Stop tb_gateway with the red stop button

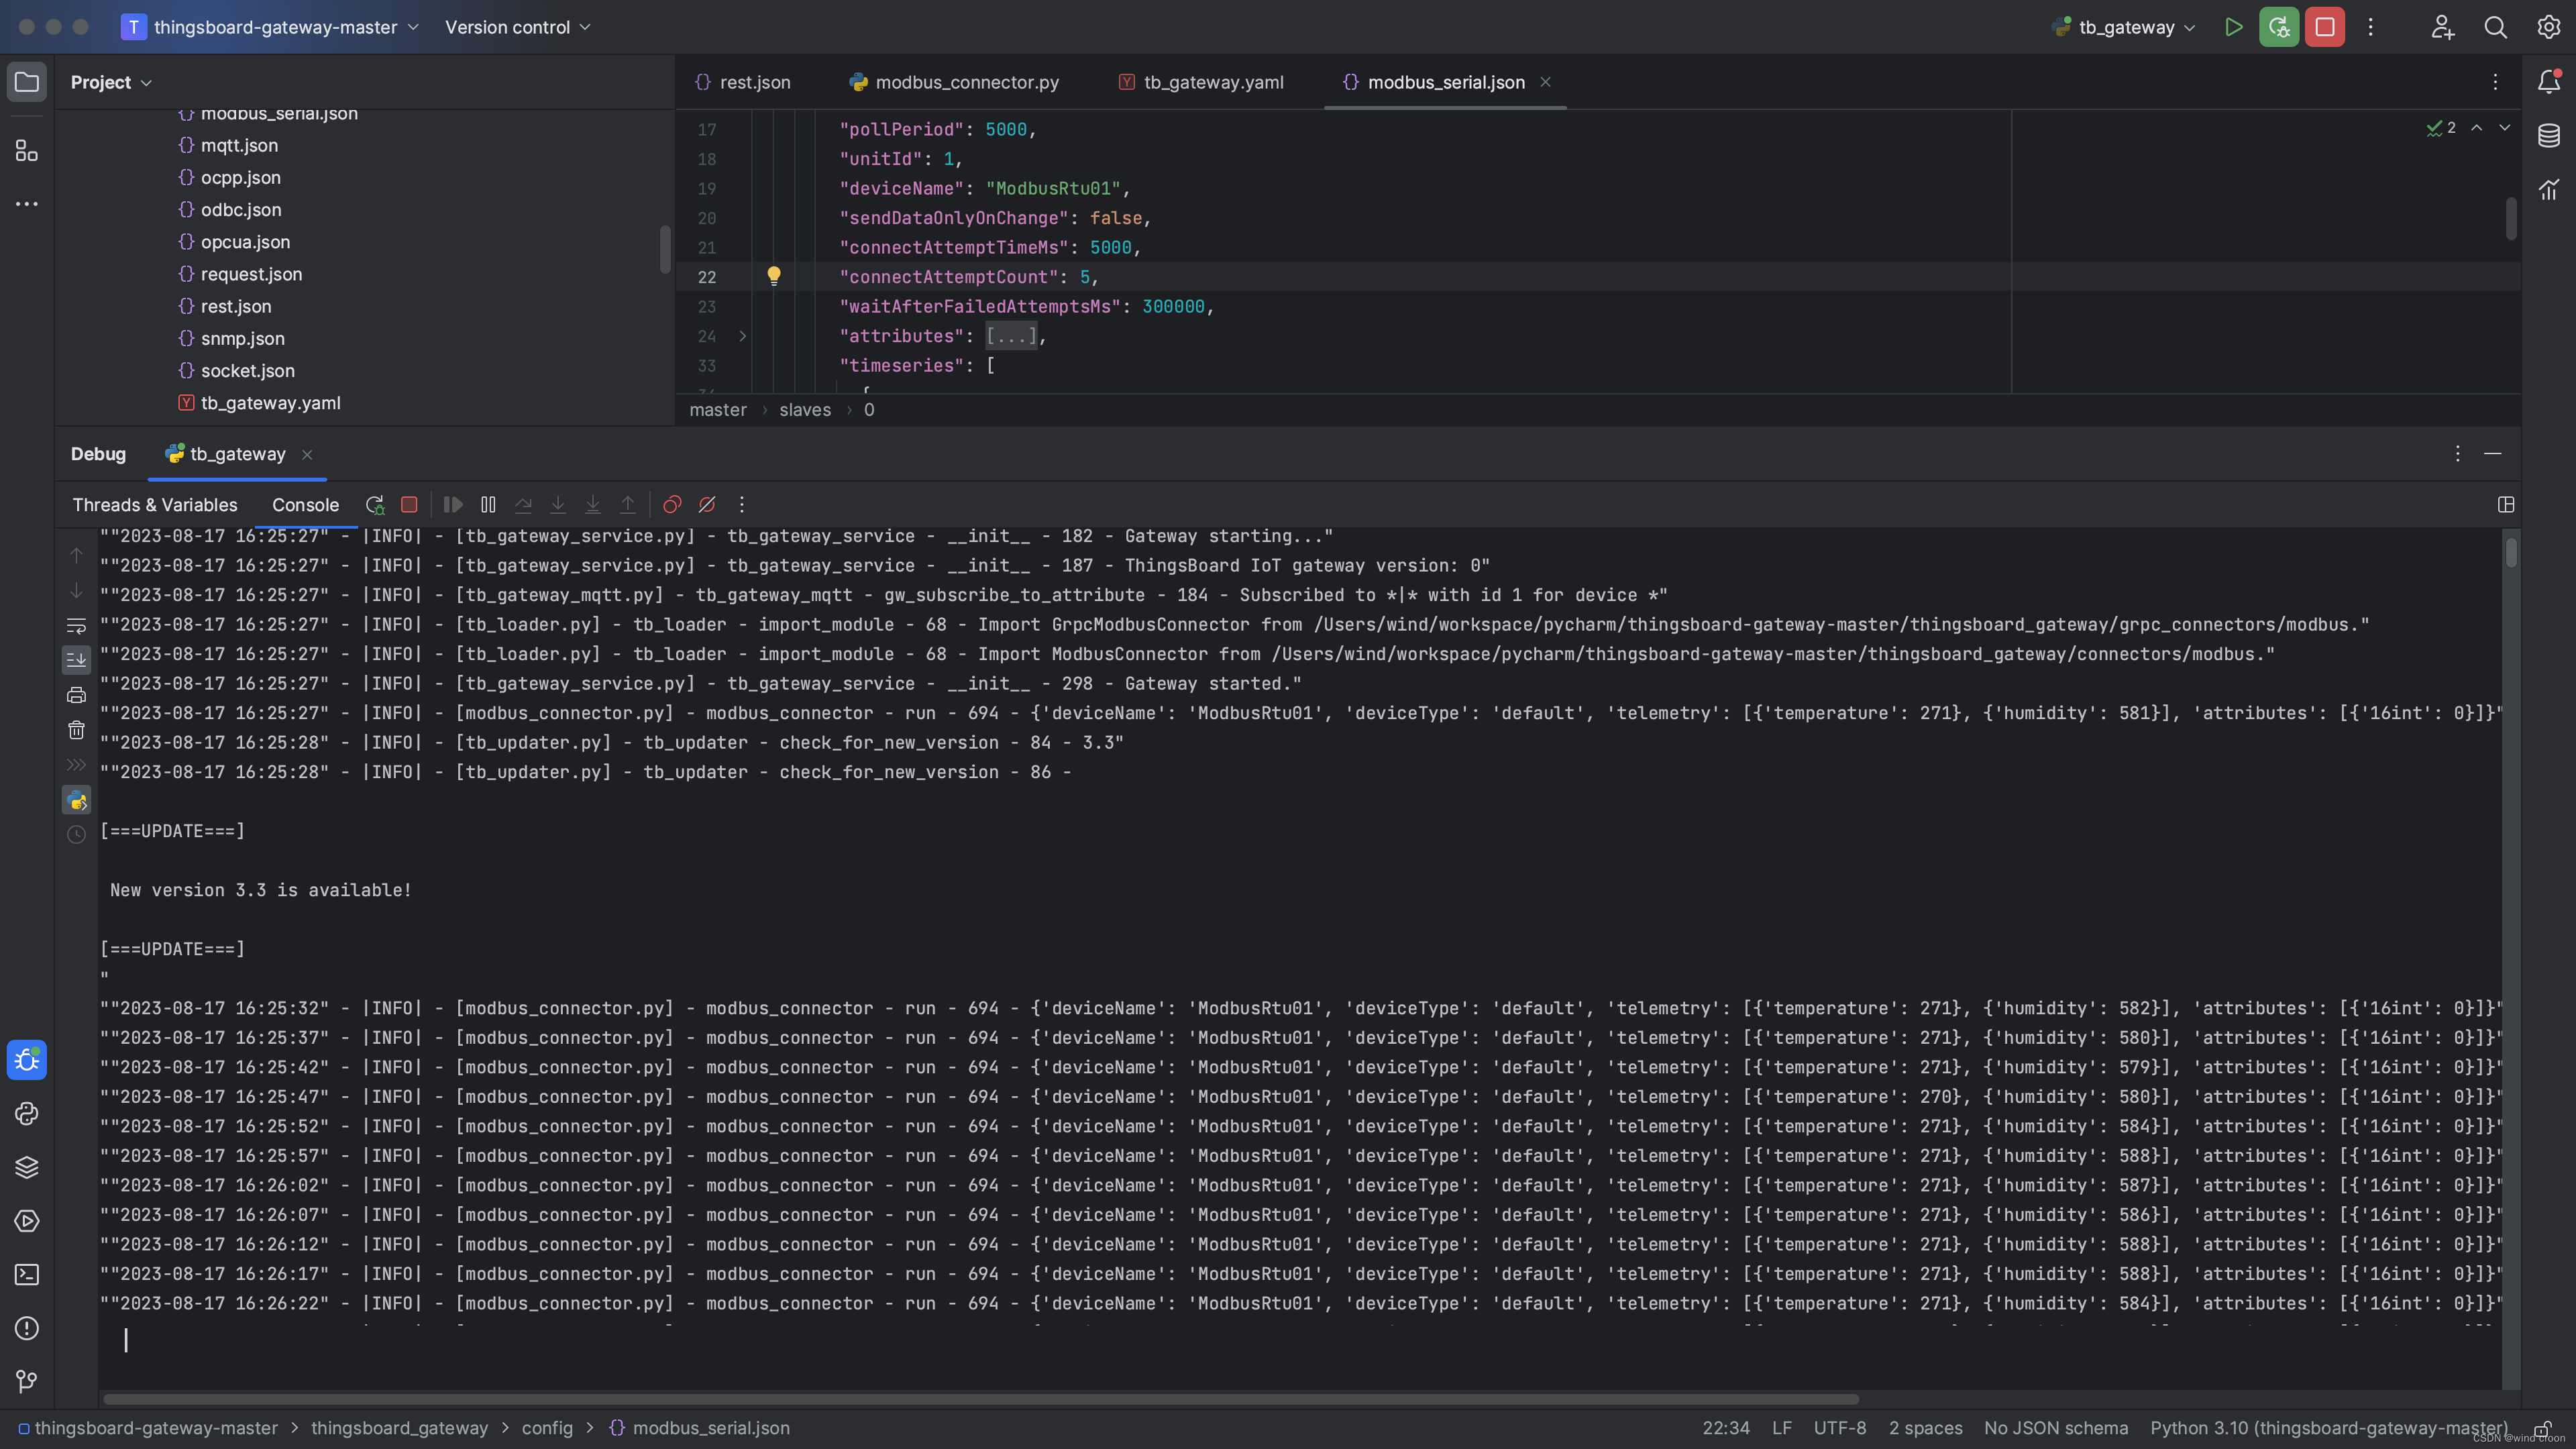pyautogui.click(x=2325, y=27)
